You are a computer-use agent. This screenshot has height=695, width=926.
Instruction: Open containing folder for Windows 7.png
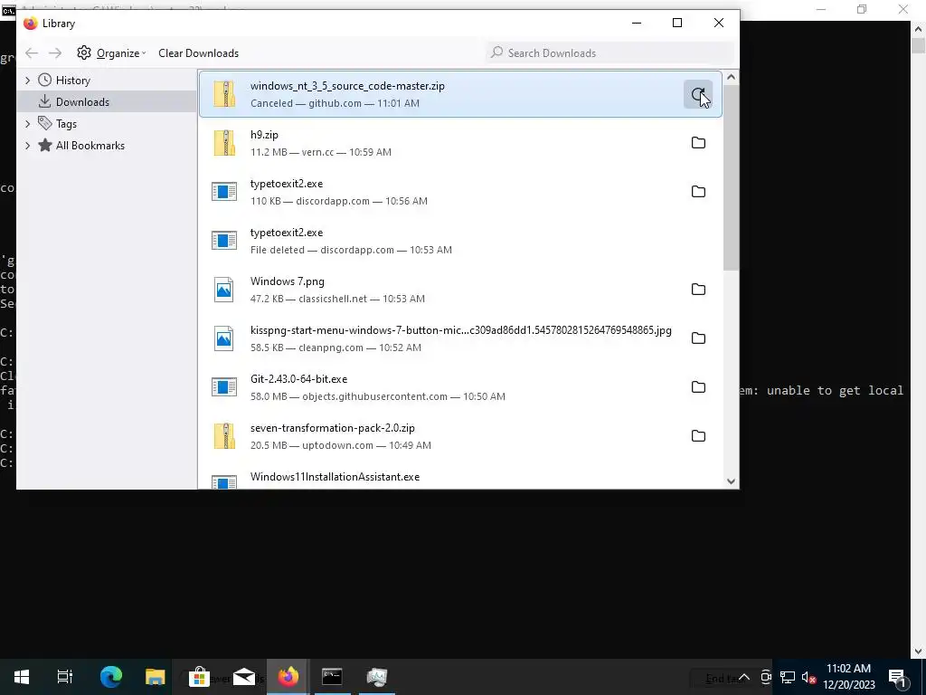(698, 290)
